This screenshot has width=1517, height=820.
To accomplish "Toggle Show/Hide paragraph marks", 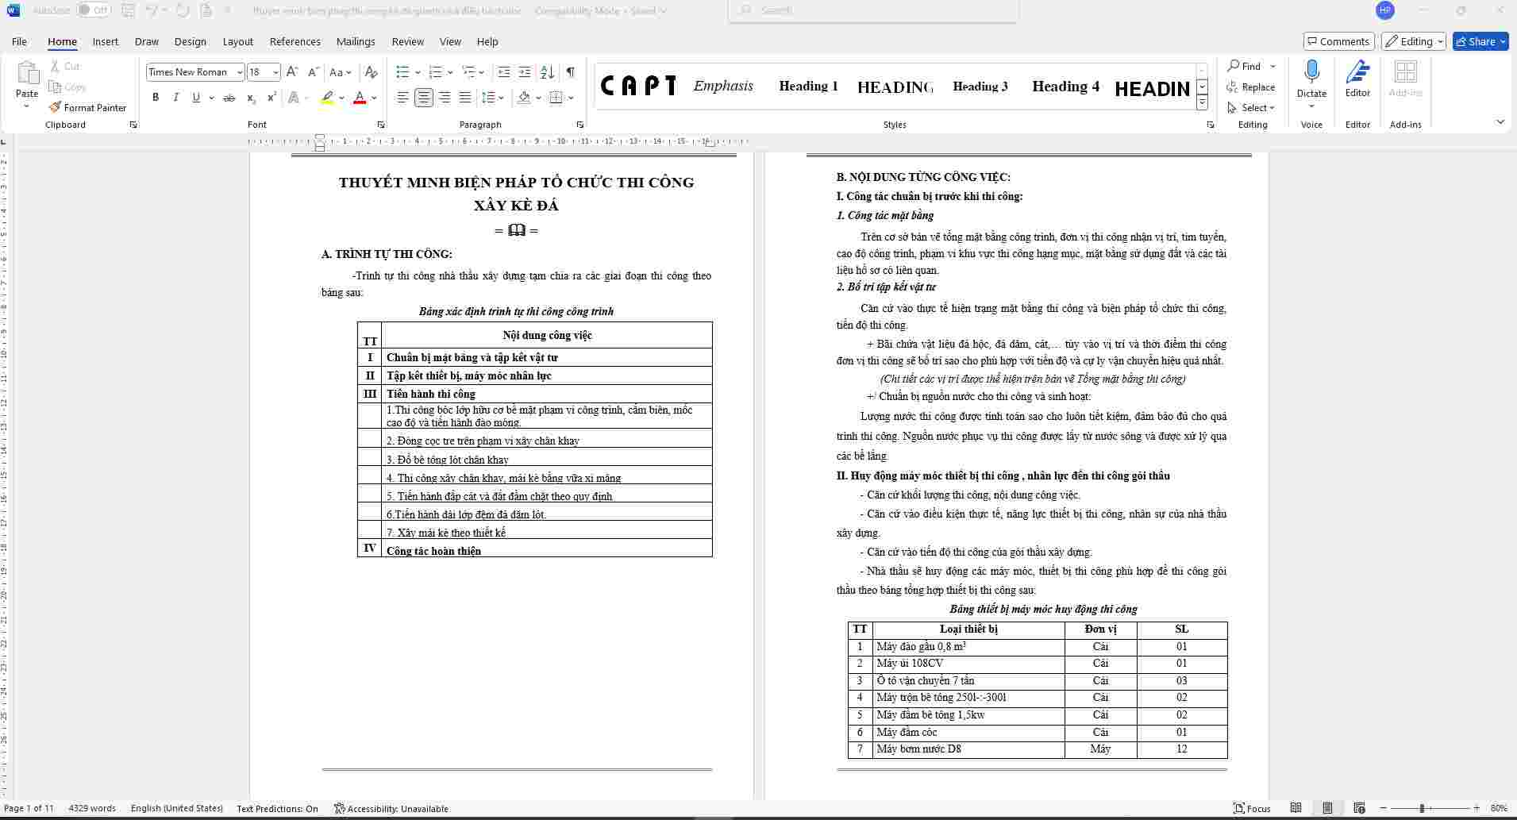I will 570,72.
